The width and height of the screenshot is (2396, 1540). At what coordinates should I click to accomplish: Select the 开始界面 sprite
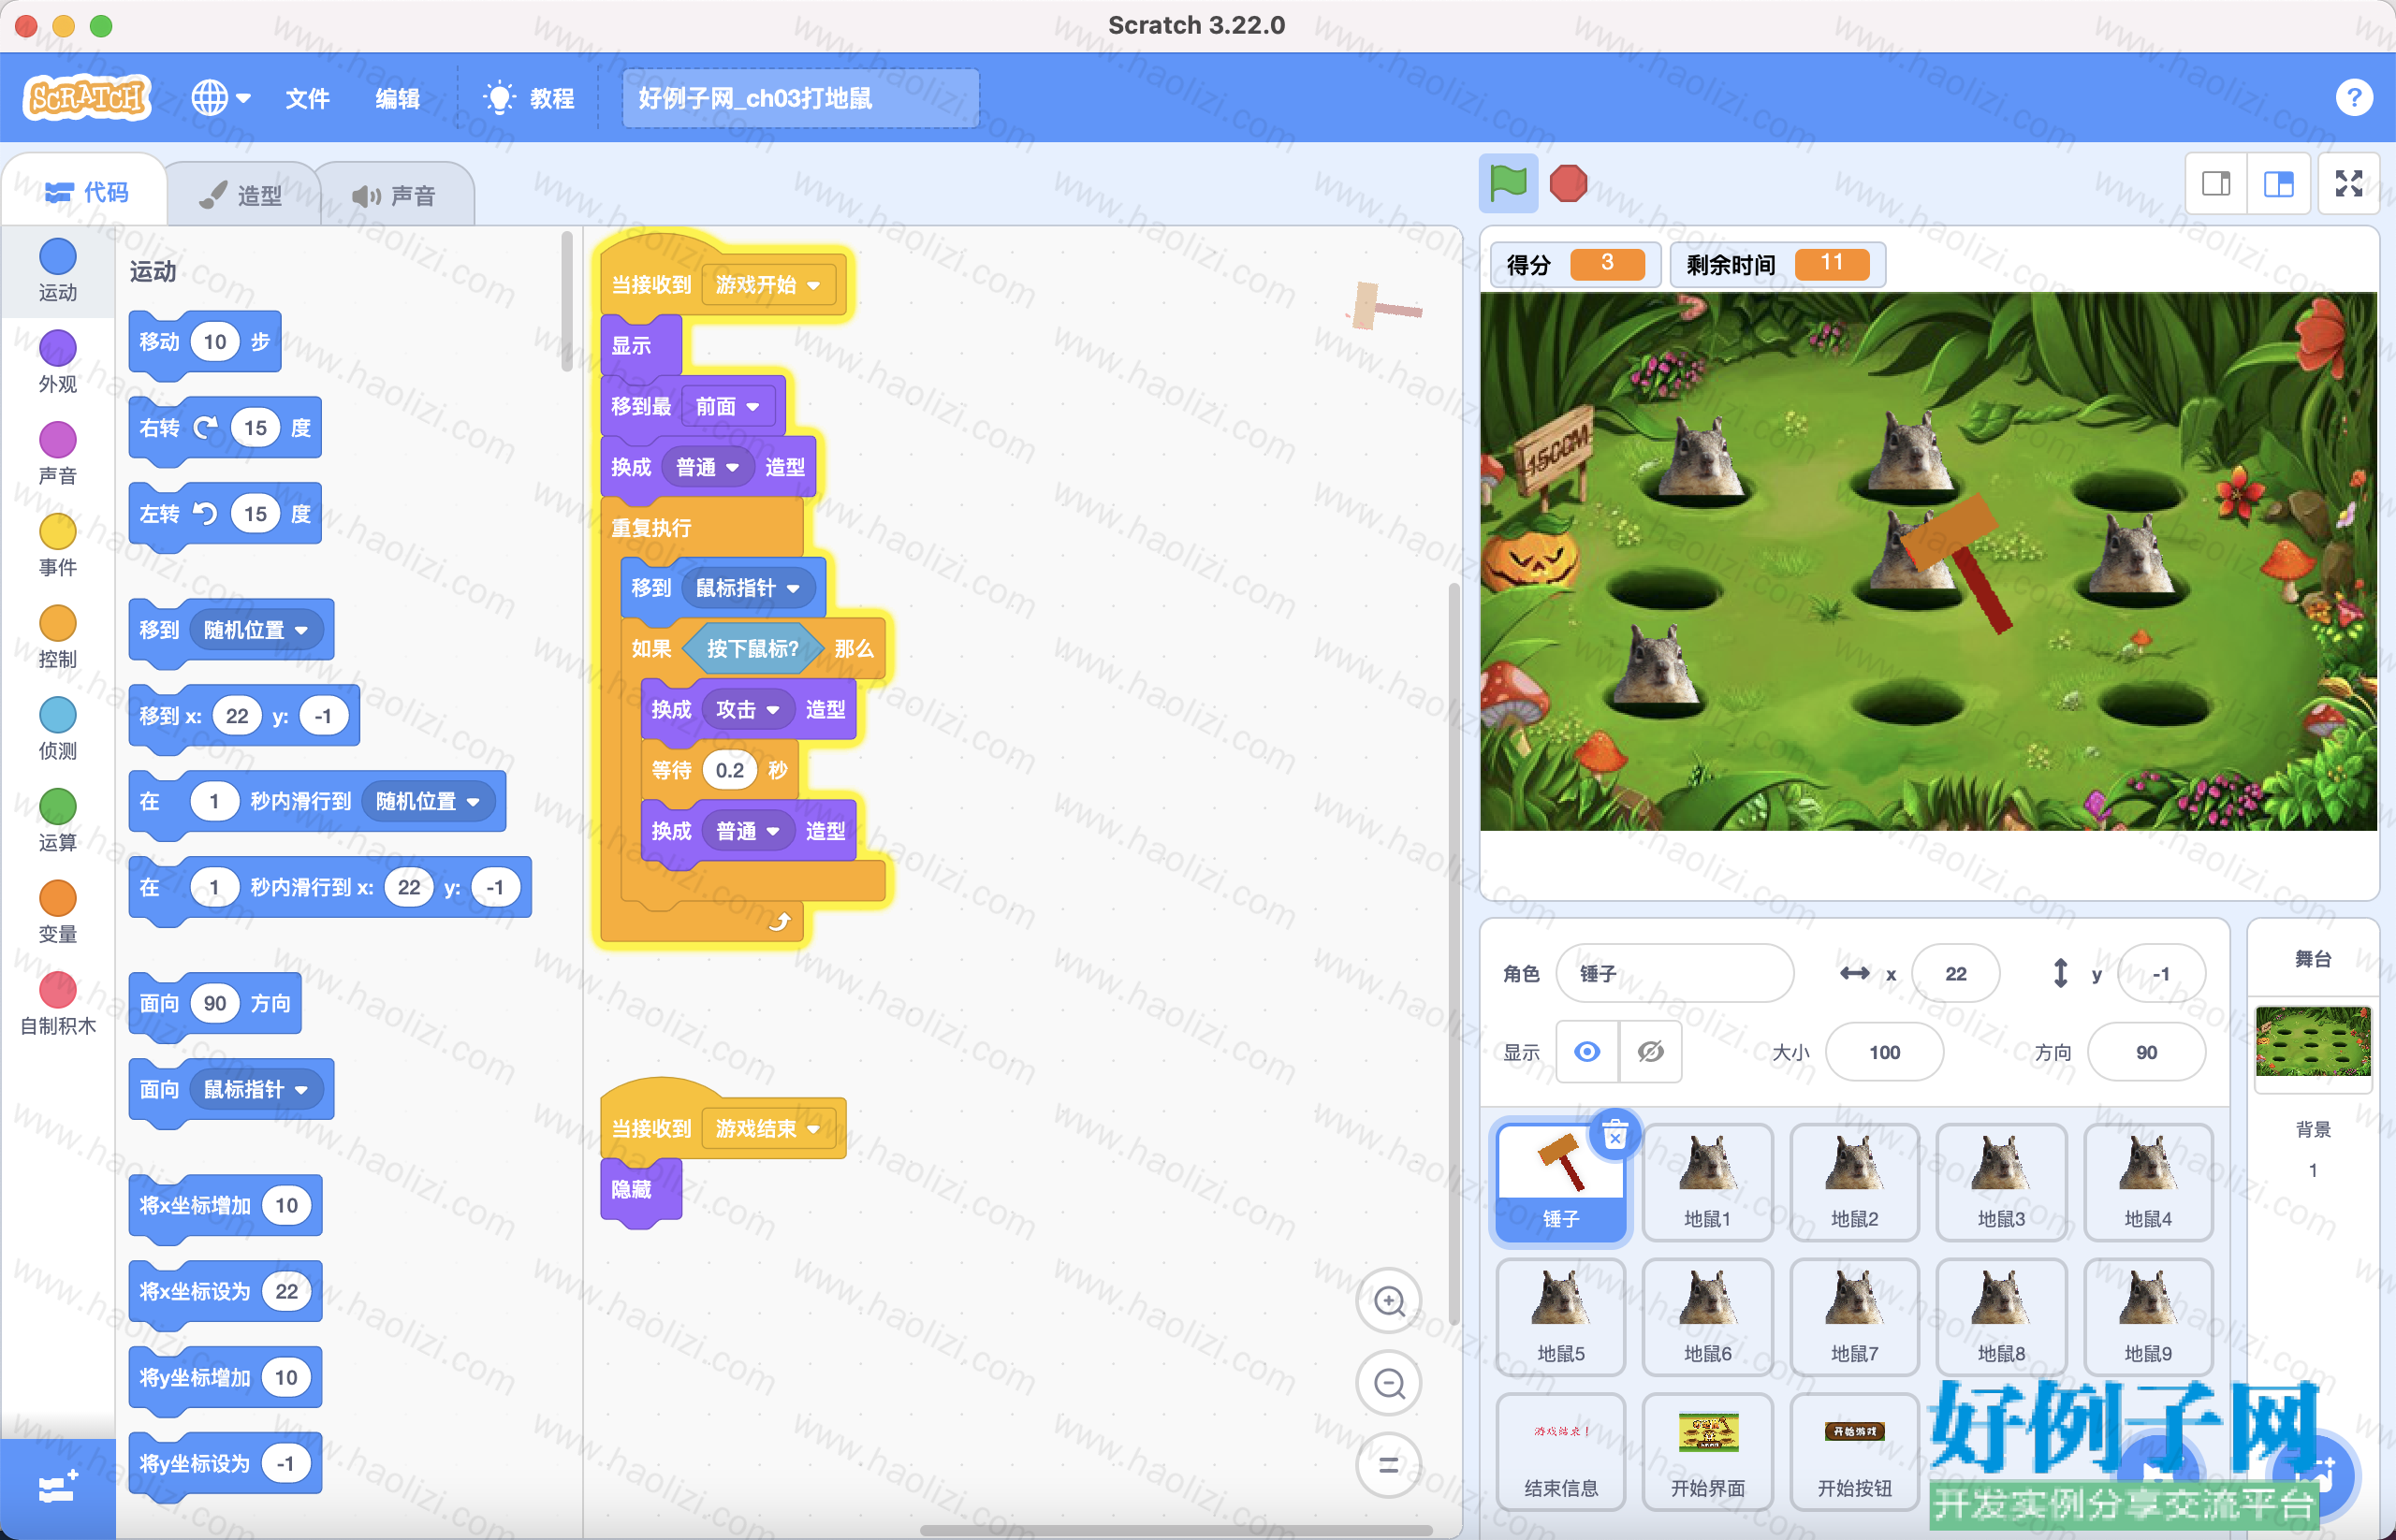click(x=1707, y=1452)
